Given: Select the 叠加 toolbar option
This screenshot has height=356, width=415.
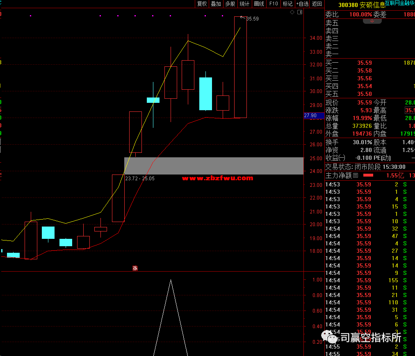Looking at the screenshot, I should coord(216,4).
